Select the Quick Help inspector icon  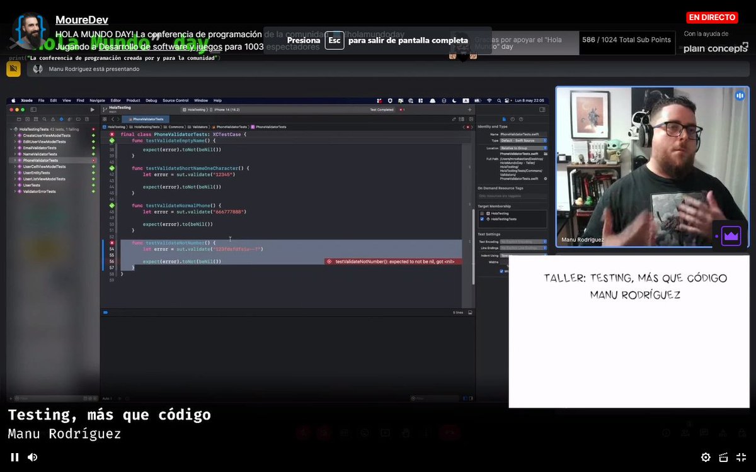point(520,118)
